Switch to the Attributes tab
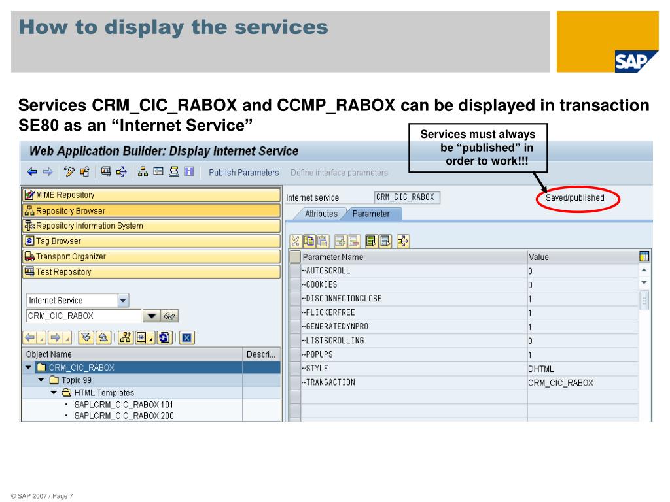 (321, 214)
